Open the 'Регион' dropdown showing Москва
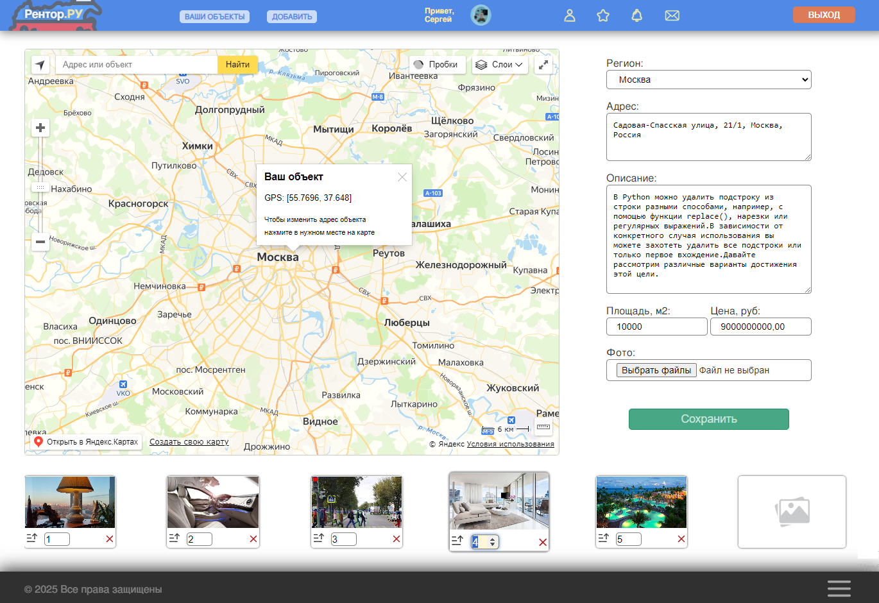This screenshot has height=603, width=879. coord(709,80)
